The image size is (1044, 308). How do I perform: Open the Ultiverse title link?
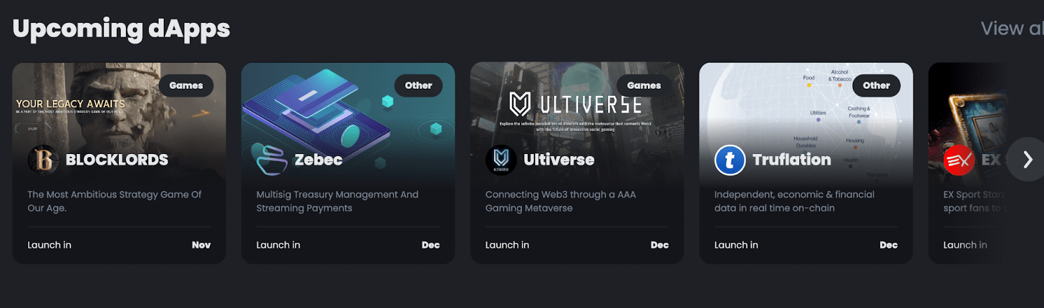(559, 160)
